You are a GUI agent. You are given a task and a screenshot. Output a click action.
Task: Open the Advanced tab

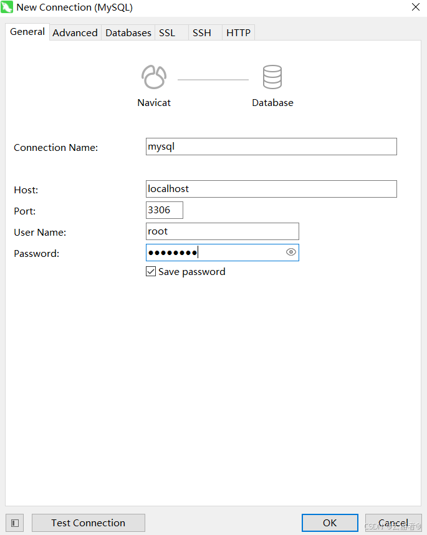click(75, 33)
